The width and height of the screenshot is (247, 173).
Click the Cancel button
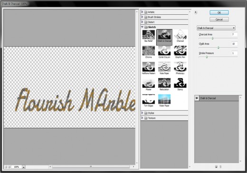point(219,19)
